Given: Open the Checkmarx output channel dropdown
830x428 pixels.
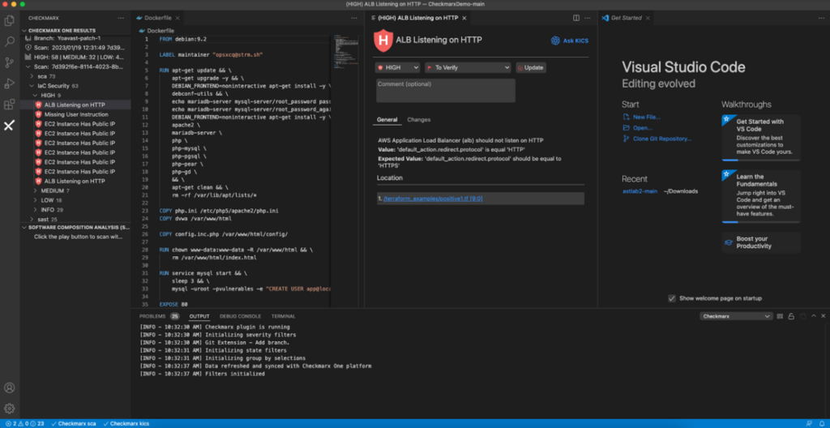Looking at the screenshot, I should click(736, 316).
